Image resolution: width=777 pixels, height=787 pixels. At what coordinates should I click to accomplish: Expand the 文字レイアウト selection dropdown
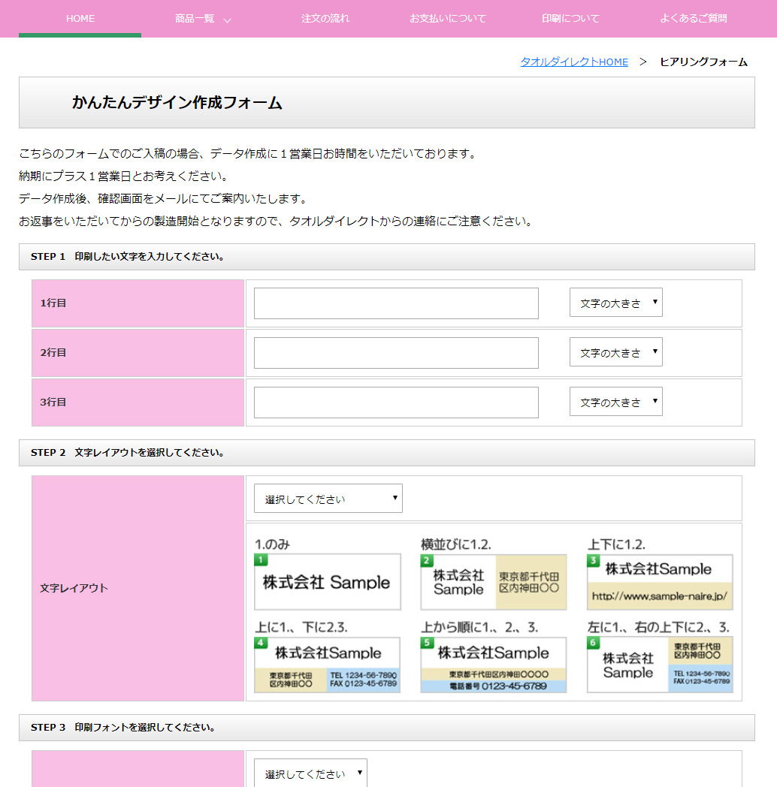click(328, 499)
